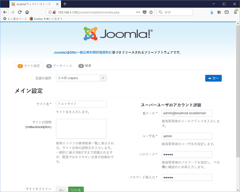Open the downloads panel

pos(211,12)
